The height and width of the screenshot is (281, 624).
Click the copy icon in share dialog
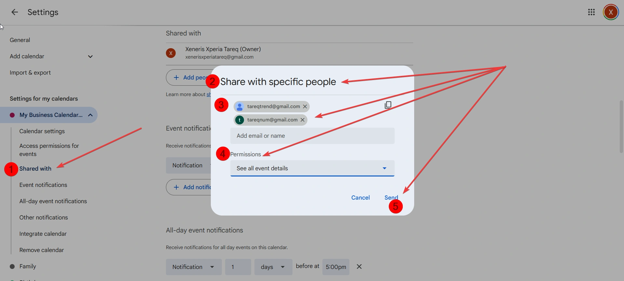tap(388, 105)
